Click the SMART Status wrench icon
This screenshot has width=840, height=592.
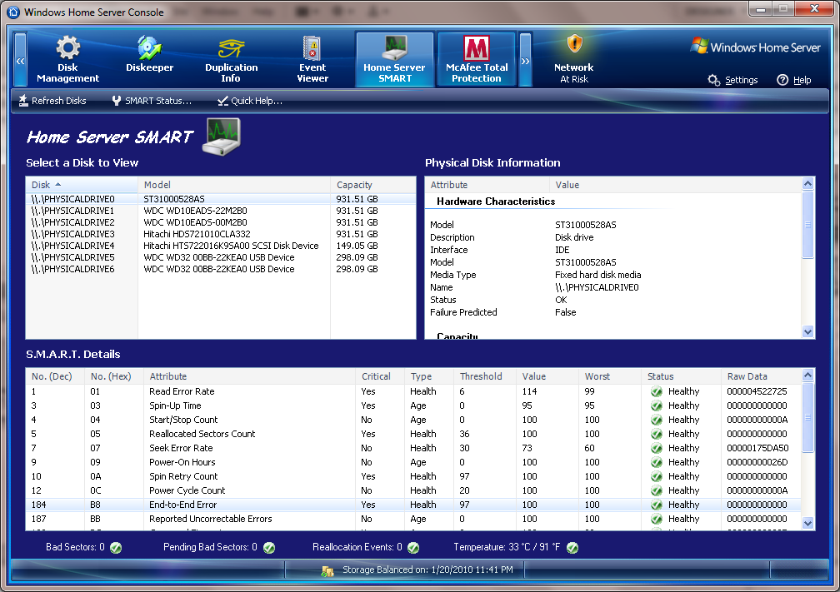coord(117,101)
